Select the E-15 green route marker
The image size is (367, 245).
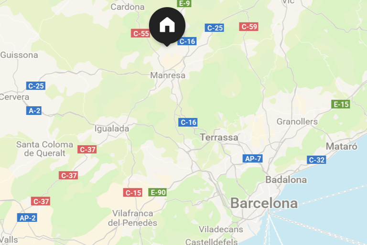point(341,104)
